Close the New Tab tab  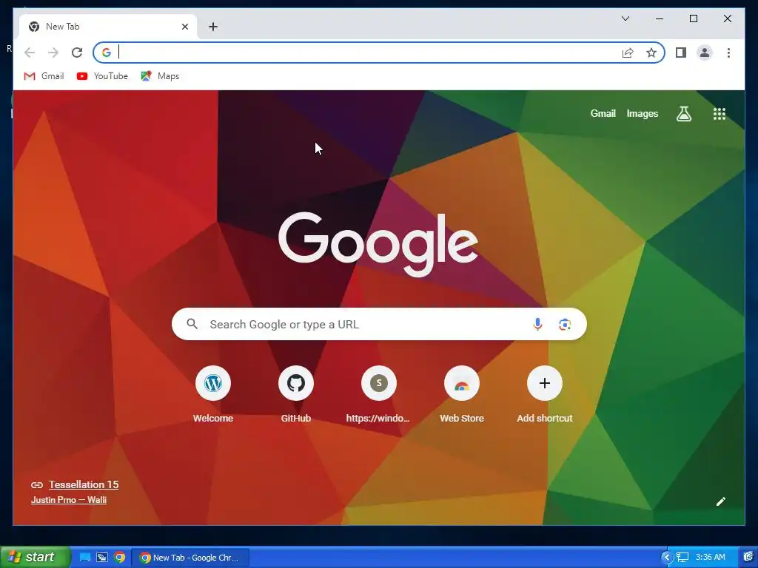(x=184, y=27)
